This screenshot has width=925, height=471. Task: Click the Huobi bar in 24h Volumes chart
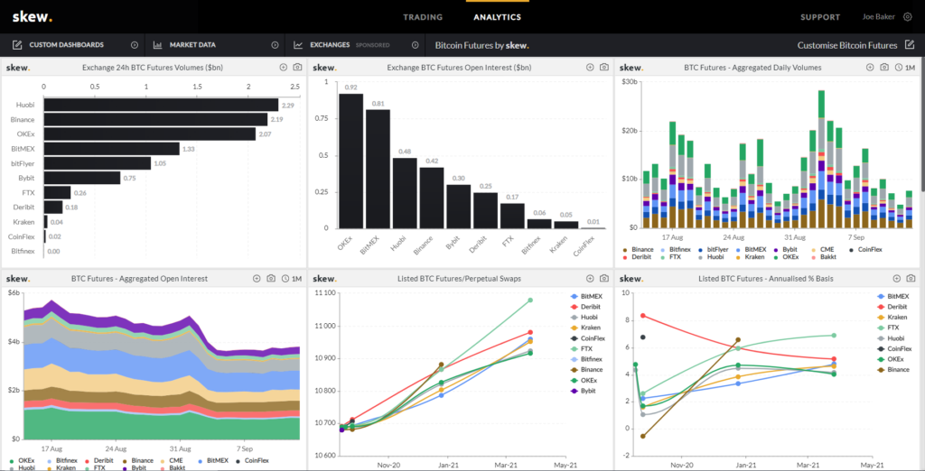pos(161,105)
